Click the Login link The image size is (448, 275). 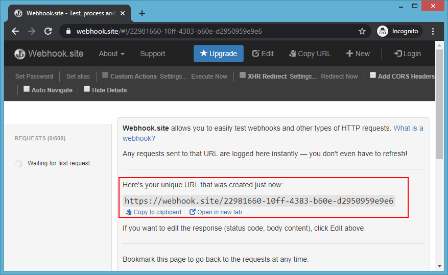(x=408, y=54)
